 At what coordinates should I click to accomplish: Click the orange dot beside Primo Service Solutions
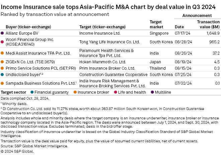coord(2,68)
